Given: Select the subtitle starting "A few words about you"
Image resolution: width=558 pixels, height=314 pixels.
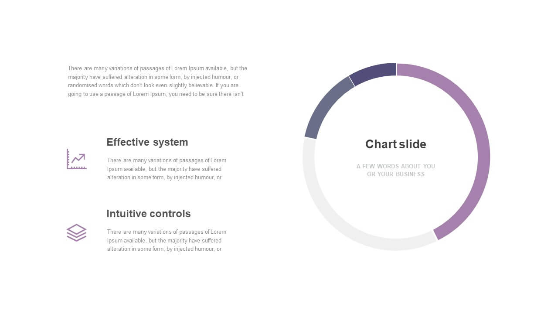Looking at the screenshot, I should (x=396, y=170).
